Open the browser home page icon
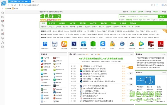This screenshot has height=105, width=167. [15, 5]
